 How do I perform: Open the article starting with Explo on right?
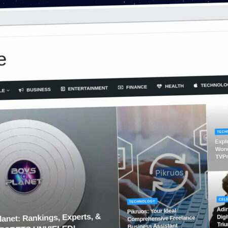point(221,149)
